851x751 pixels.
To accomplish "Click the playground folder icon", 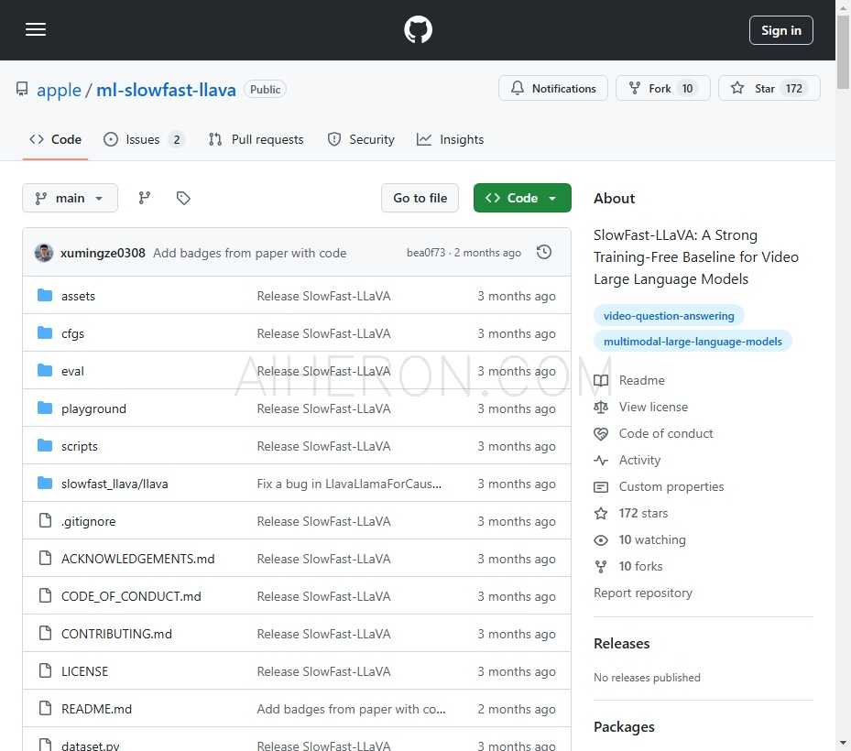I will pyautogui.click(x=45, y=408).
